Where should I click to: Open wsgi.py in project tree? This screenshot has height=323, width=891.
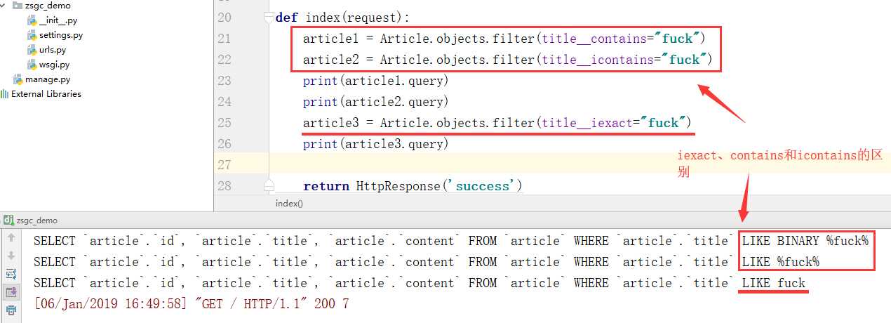pyautogui.click(x=54, y=65)
